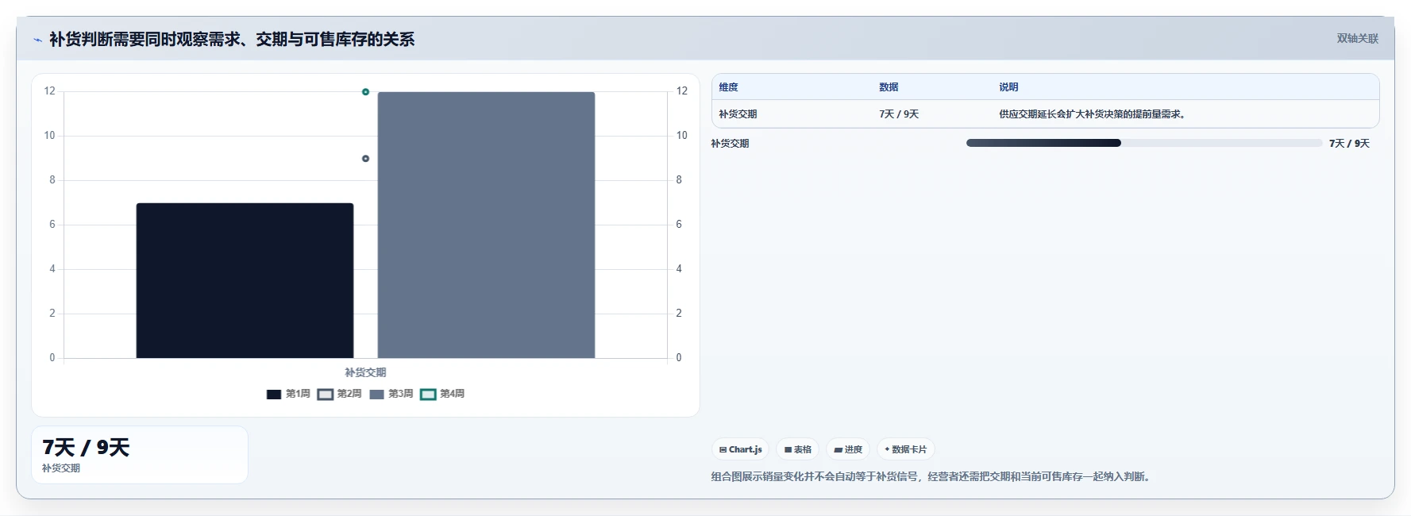
Task: Click the 补货交期 x-axis label
Action: pos(365,372)
